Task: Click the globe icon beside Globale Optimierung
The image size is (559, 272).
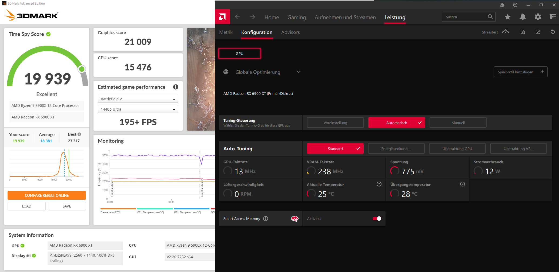Action: (226, 72)
